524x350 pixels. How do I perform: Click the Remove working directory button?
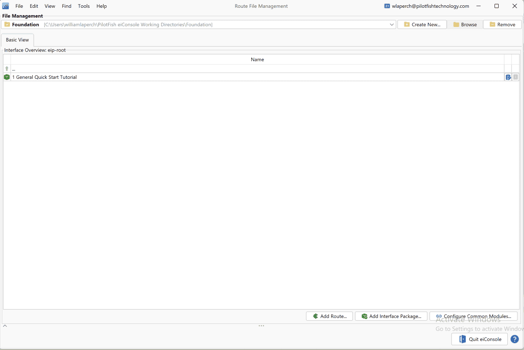pyautogui.click(x=502, y=25)
